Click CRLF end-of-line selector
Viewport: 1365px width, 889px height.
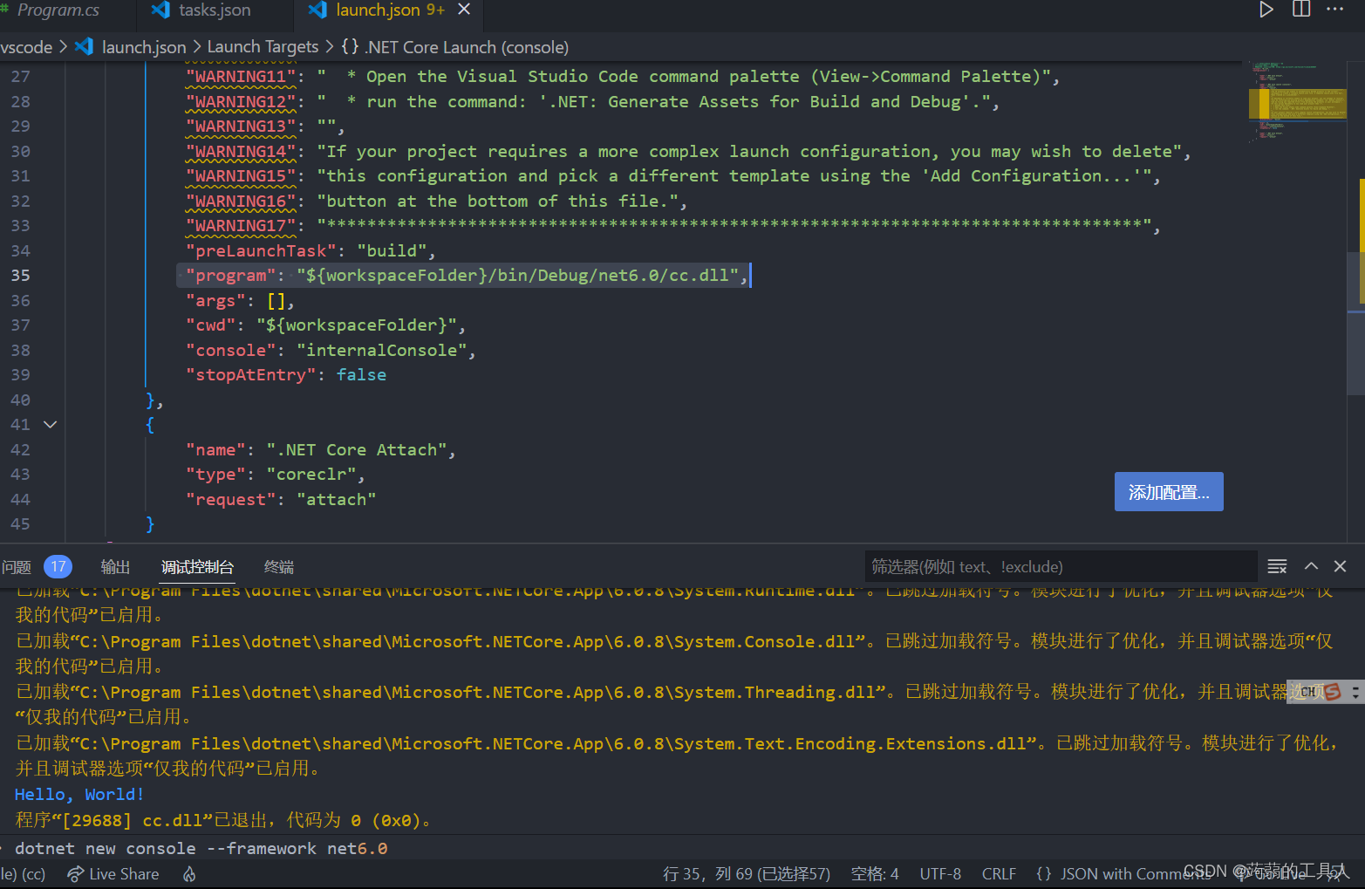pyautogui.click(x=999, y=874)
